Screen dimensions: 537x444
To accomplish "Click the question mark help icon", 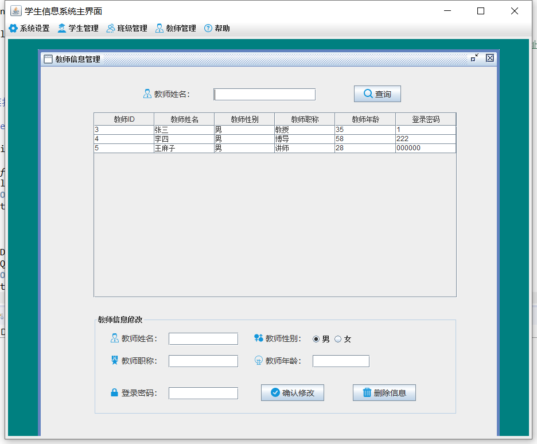I will [208, 29].
